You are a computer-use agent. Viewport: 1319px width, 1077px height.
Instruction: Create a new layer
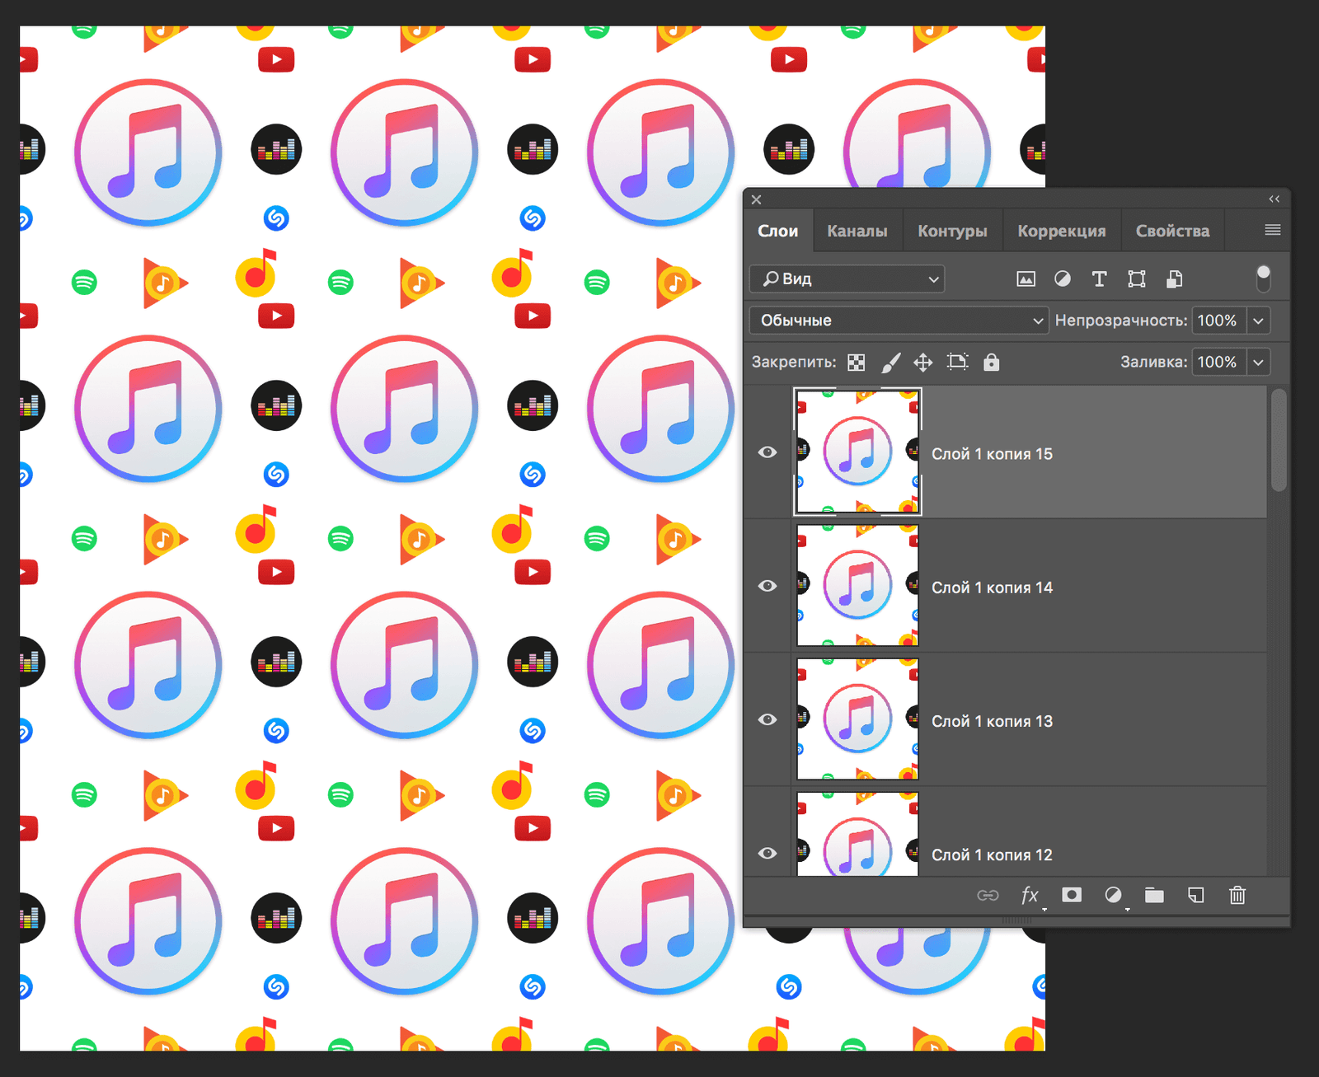click(1195, 896)
